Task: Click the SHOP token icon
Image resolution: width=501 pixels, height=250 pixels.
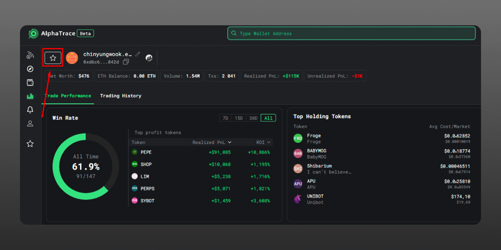Action: (134, 164)
